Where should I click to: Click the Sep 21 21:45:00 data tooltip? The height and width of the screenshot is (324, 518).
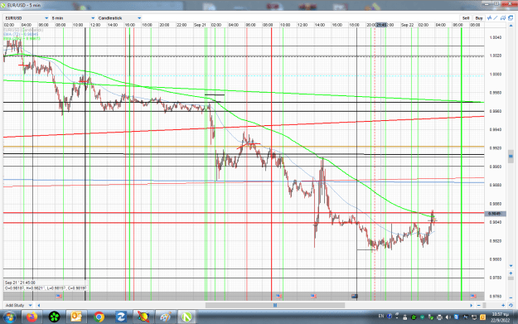pos(46,285)
